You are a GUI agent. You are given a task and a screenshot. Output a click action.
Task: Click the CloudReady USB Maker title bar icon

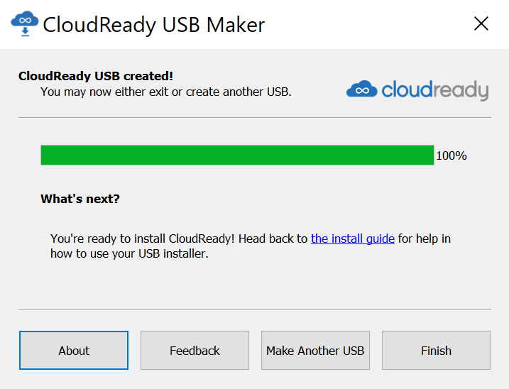[x=25, y=23]
